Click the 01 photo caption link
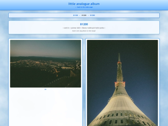This screenshot has height=126, width=168. point(45,89)
